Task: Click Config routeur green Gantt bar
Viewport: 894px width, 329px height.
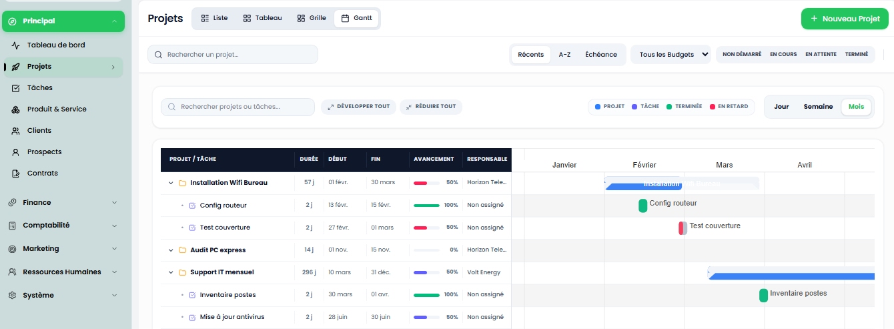Action: point(642,206)
